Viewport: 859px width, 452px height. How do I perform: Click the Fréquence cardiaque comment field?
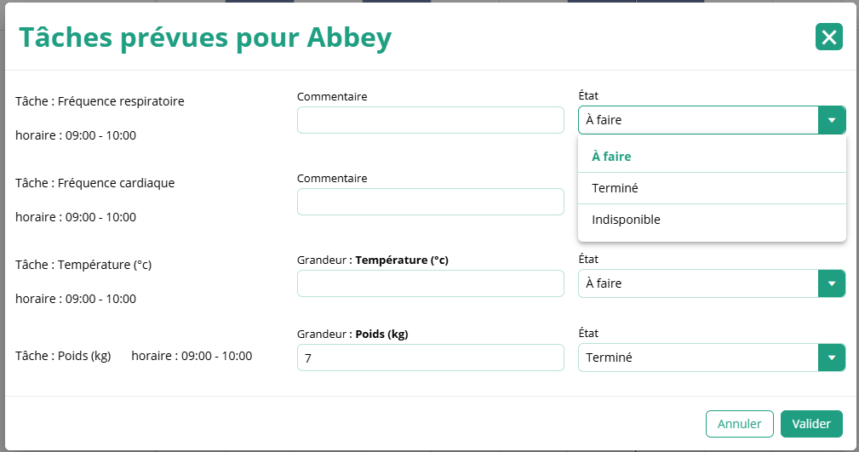tap(430, 202)
